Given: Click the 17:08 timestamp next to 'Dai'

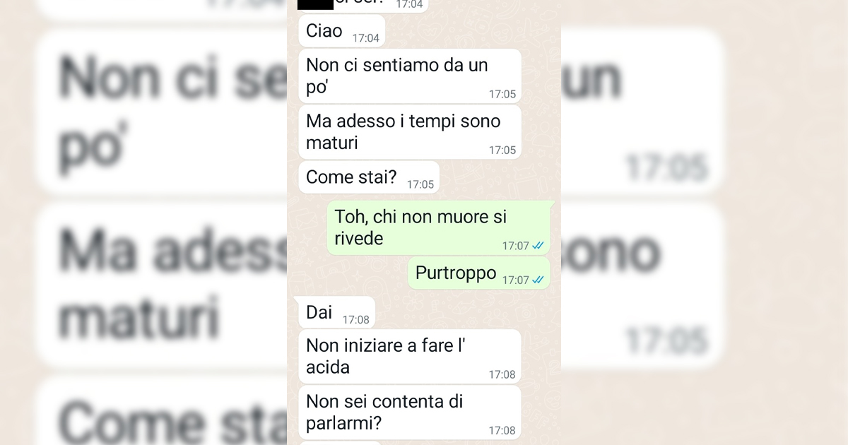Looking at the screenshot, I should 355,320.
